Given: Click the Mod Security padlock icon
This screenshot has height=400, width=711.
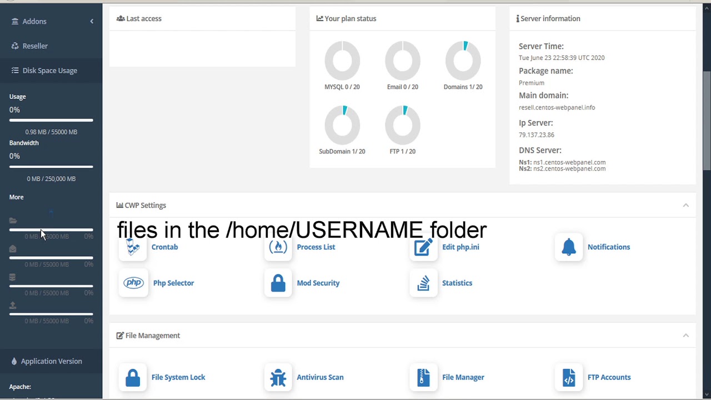Looking at the screenshot, I should [x=278, y=283].
